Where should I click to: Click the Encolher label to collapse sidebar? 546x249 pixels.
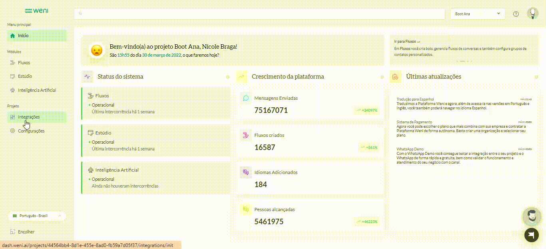click(x=26, y=232)
